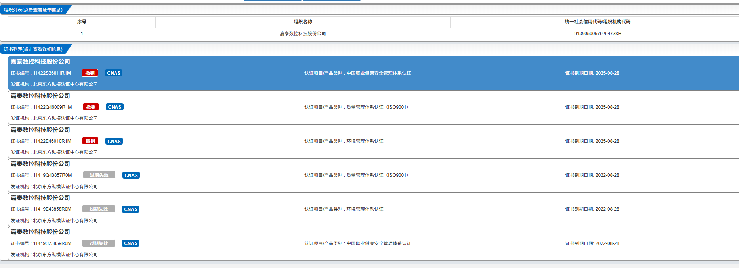
Task: Click the 过期失效 badge for certificate 11419S23859R0M
Action: click(x=99, y=243)
